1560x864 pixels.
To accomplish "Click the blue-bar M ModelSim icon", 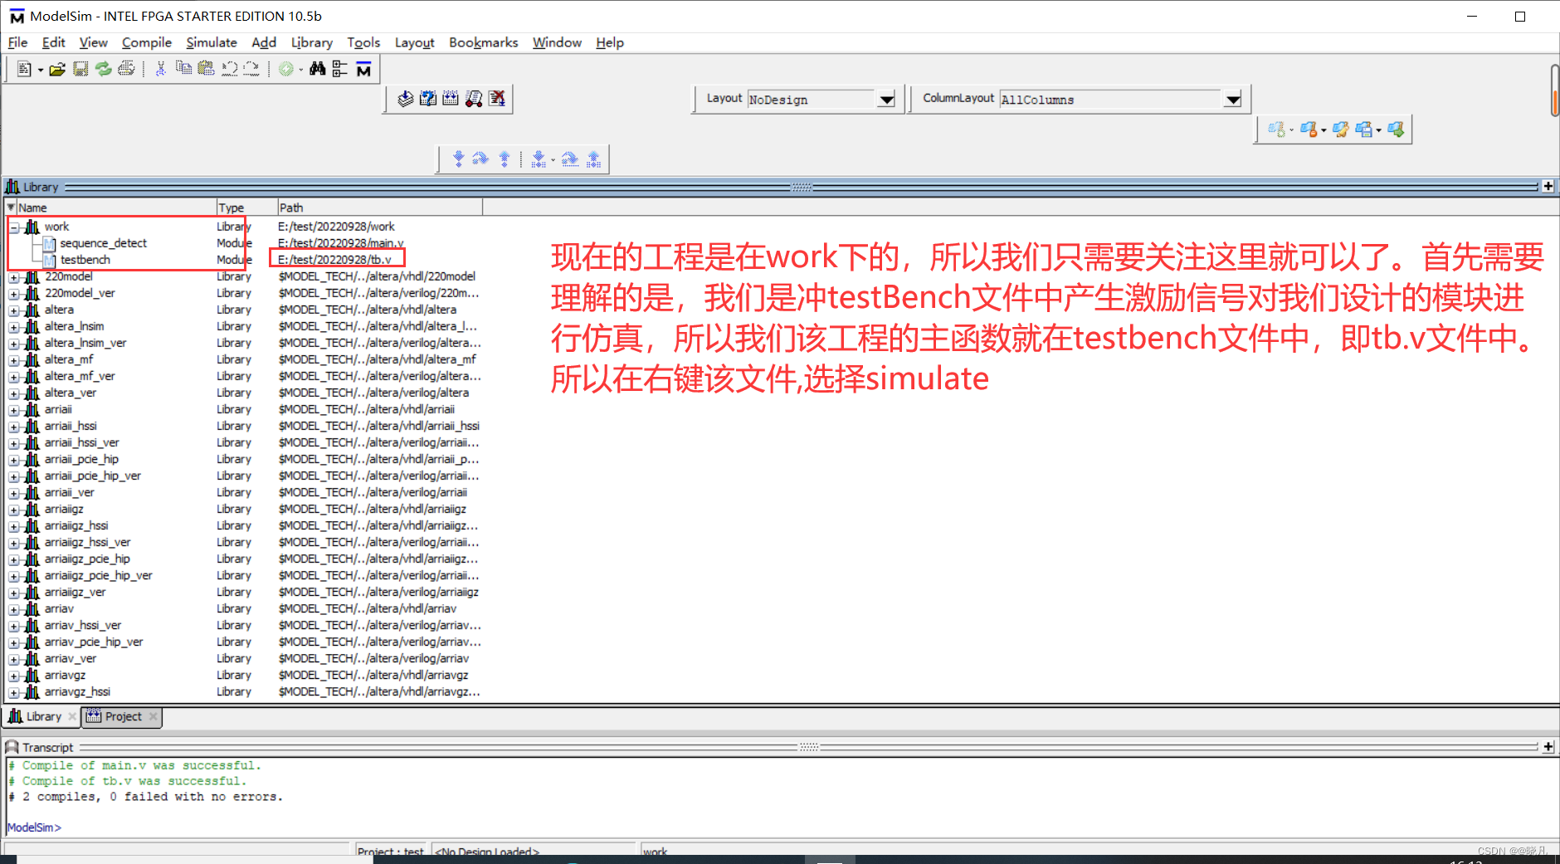I will (363, 70).
